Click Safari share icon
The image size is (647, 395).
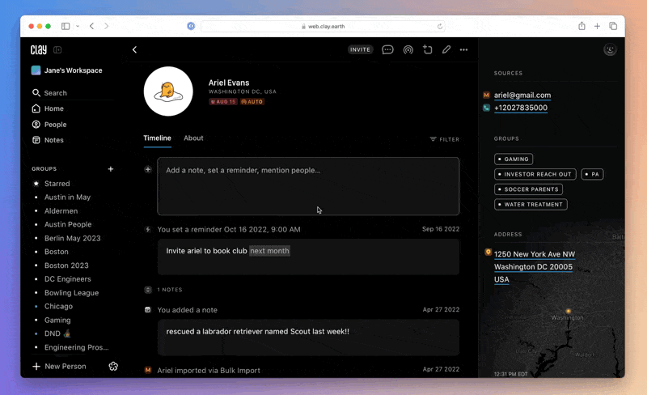coord(581,26)
